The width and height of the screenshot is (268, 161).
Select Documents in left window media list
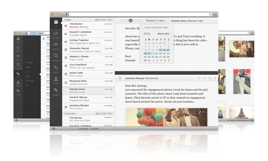click(x=29, y=63)
